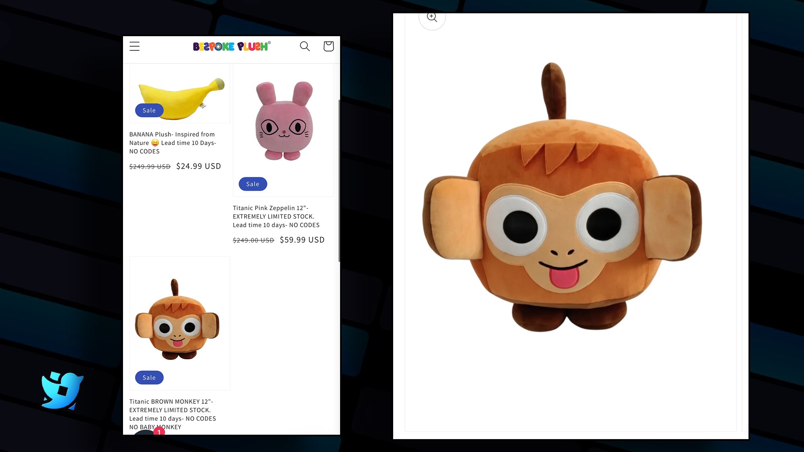This screenshot has width=804, height=452.
Task: Click the blue bird logo
Action: (62, 391)
